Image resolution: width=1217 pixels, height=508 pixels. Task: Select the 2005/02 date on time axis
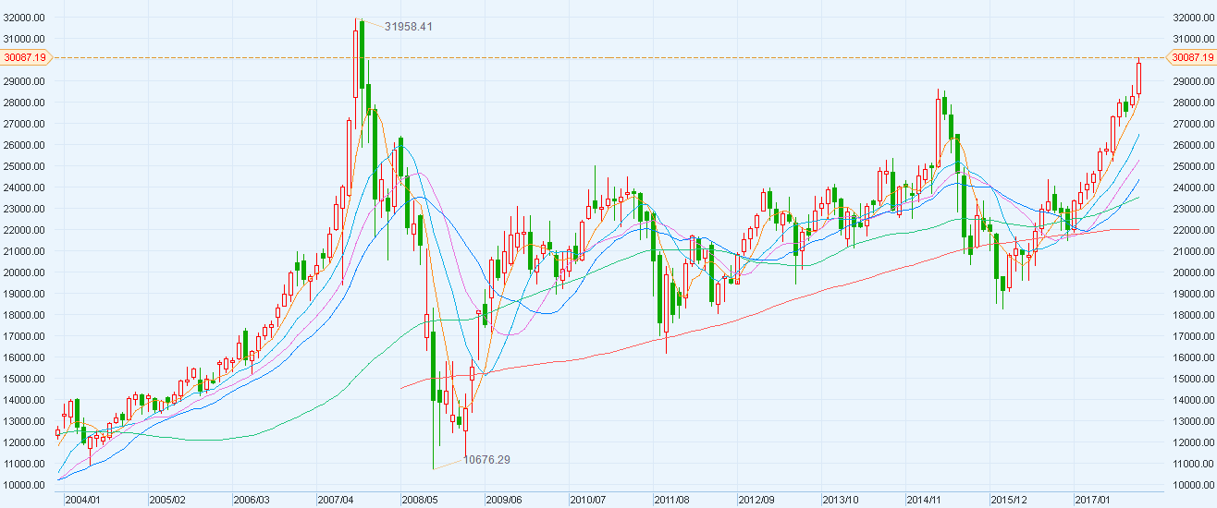click(x=168, y=500)
